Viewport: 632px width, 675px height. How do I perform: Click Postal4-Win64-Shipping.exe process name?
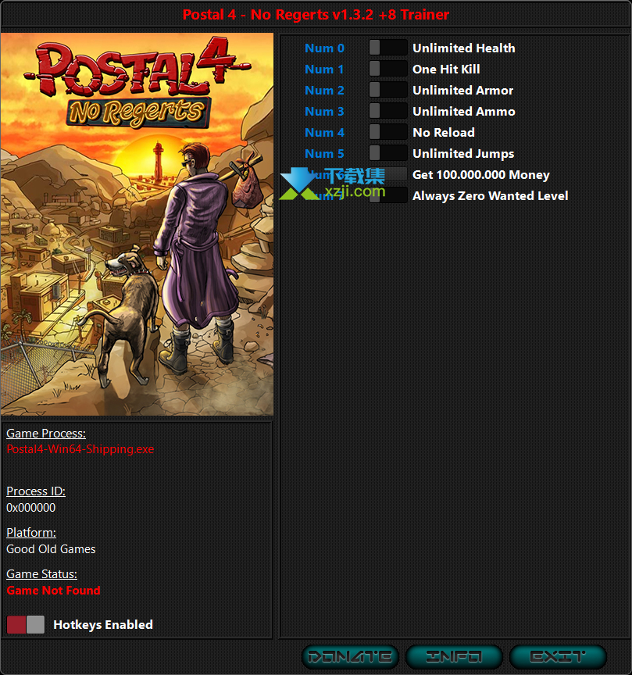[80, 449]
